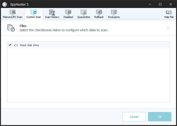Click the 'Select the checkboxes below' description text

[64, 30]
